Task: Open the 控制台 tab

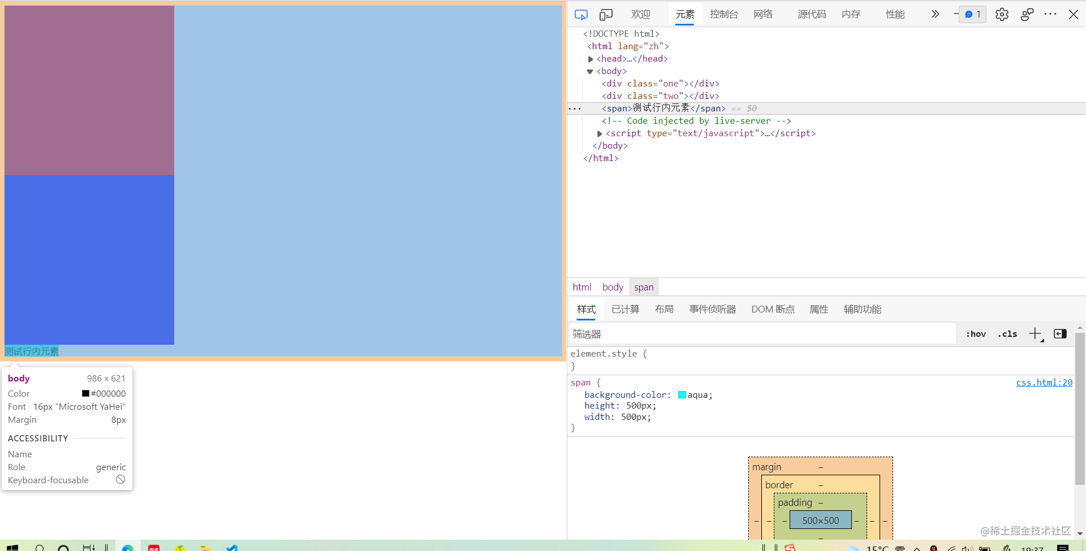Action: (724, 14)
